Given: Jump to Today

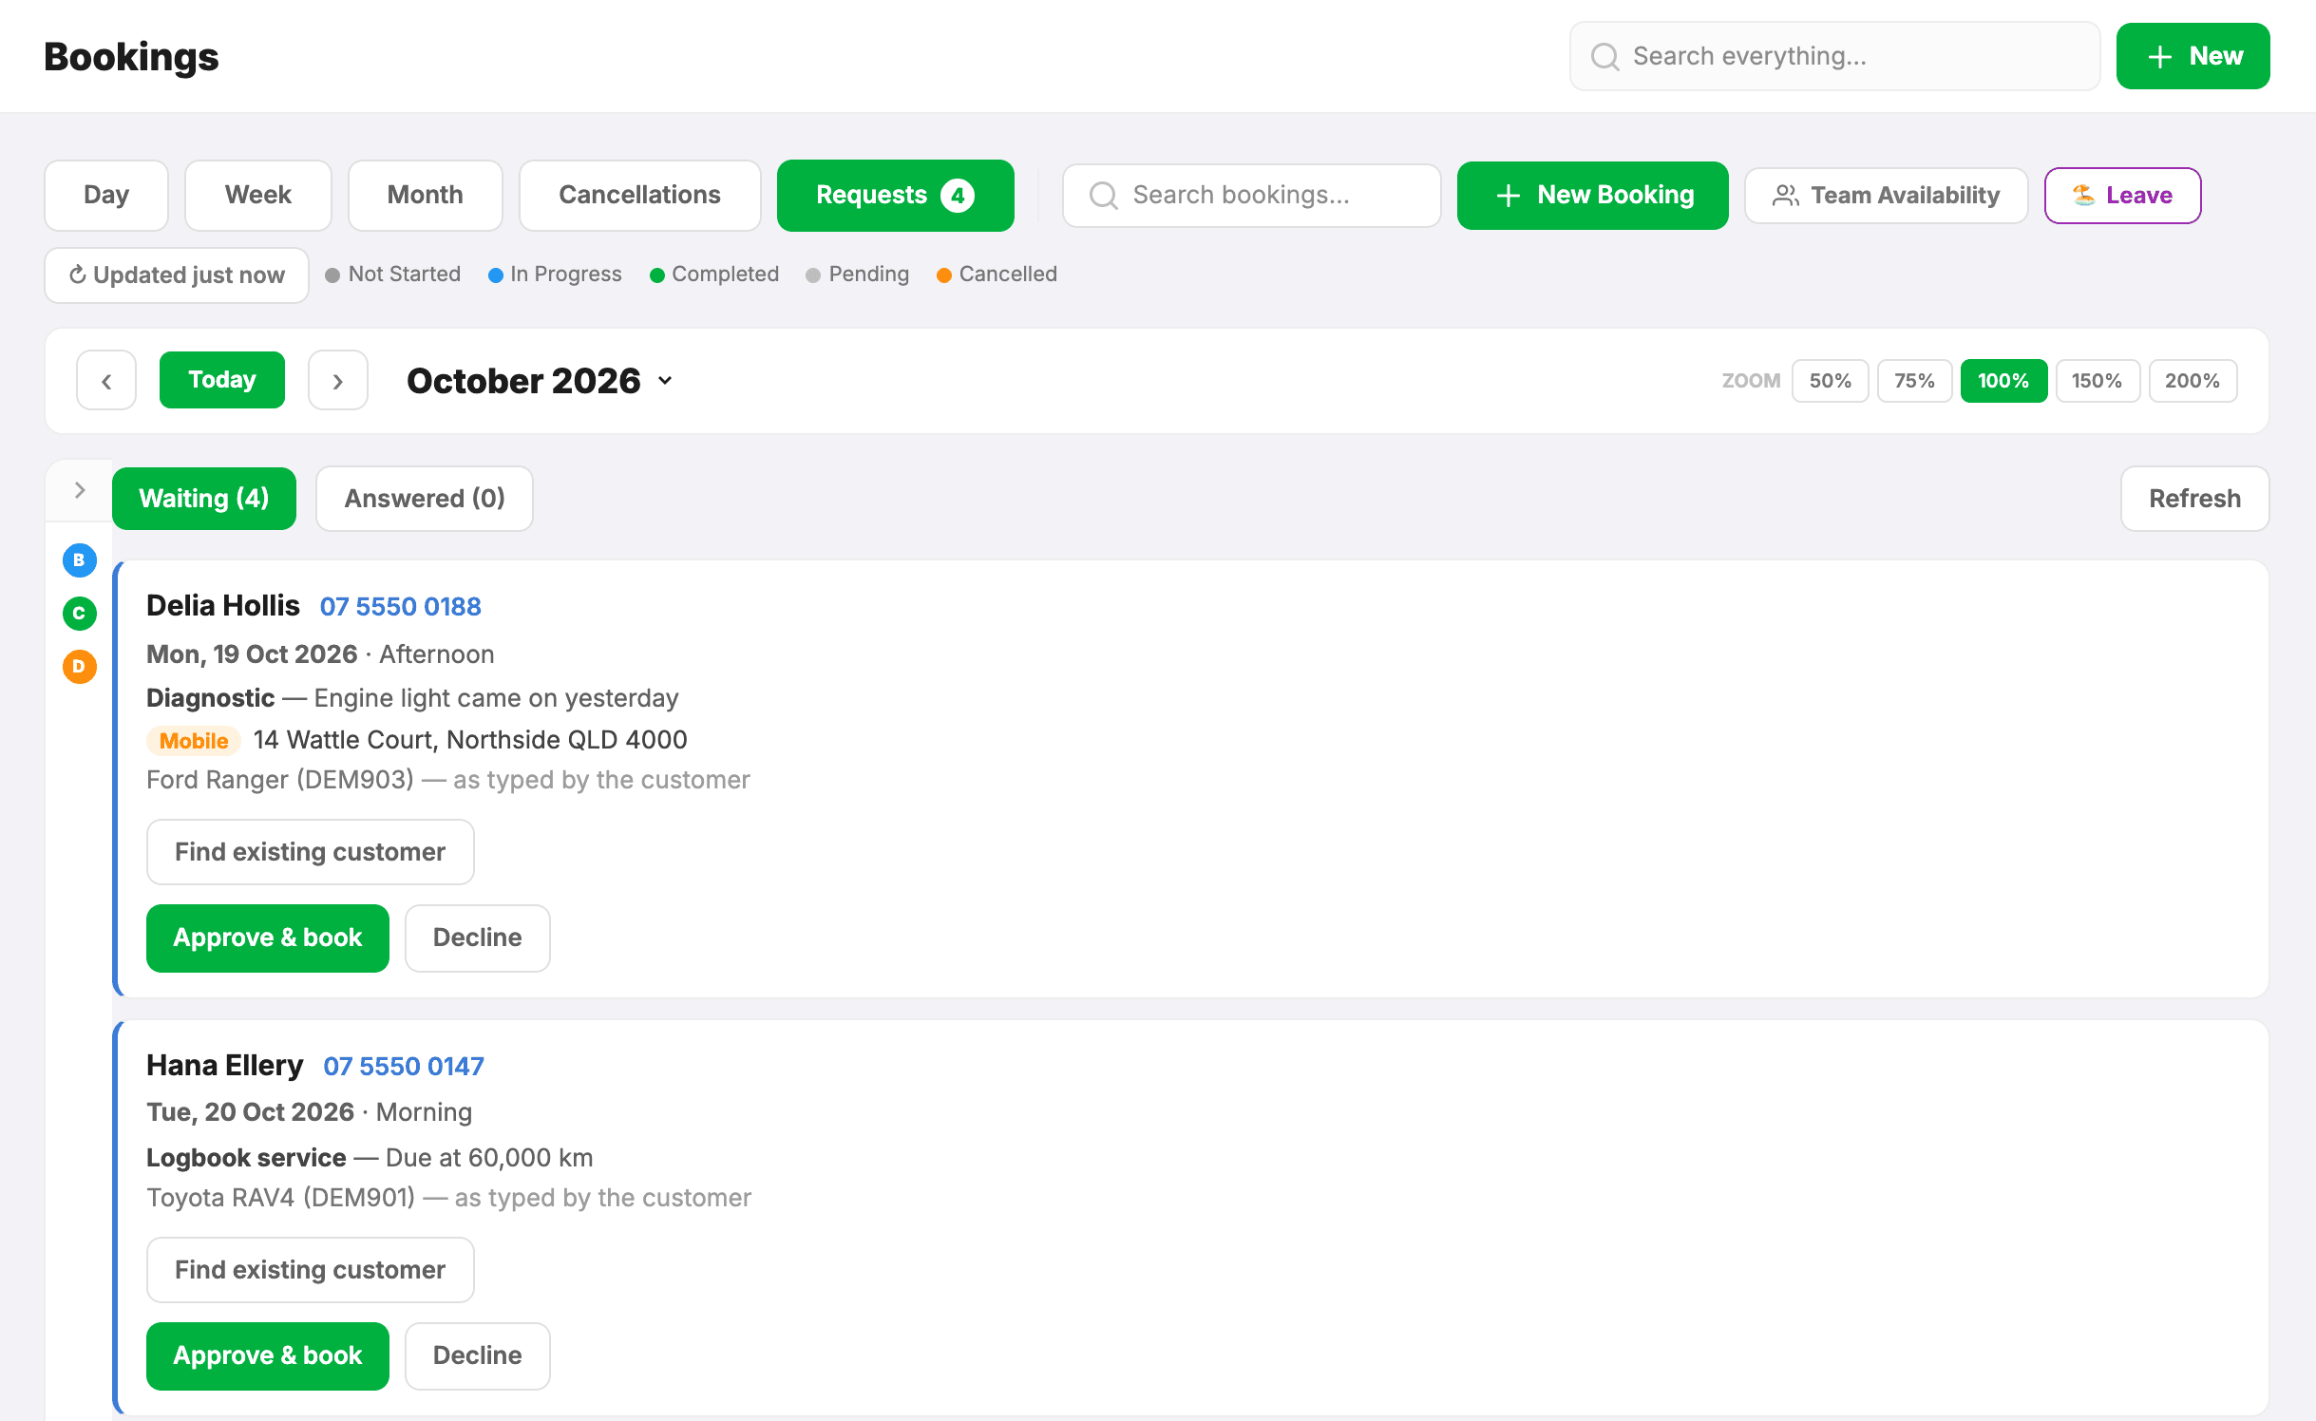Looking at the screenshot, I should coord(222,380).
